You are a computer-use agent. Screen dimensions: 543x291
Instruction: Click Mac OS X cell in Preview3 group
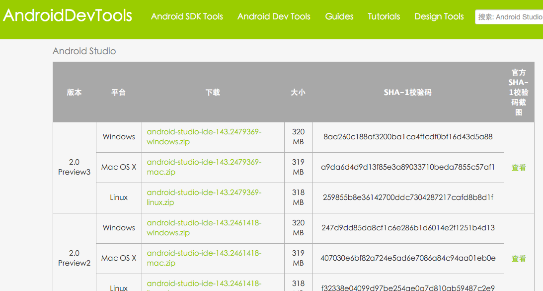coord(119,167)
